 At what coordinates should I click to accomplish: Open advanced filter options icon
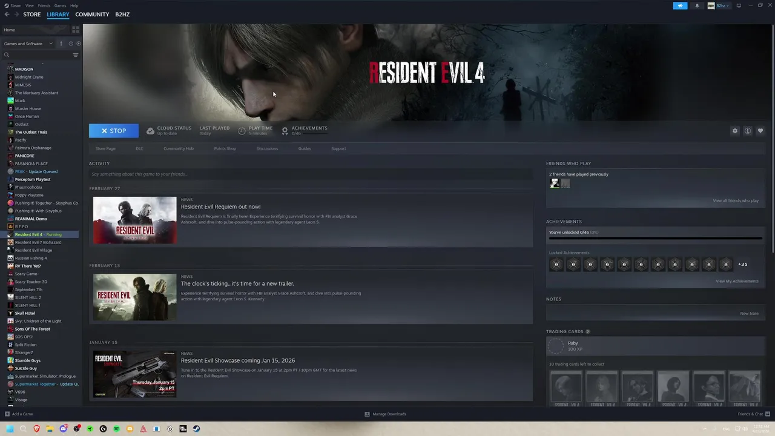76,55
